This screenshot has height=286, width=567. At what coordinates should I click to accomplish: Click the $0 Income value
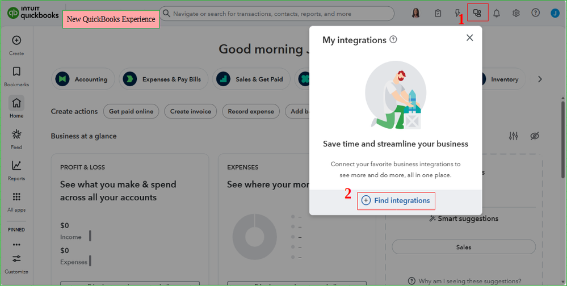(64, 226)
